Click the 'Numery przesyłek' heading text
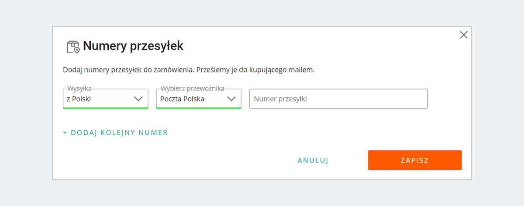This screenshot has height=206, width=524. 133,46
